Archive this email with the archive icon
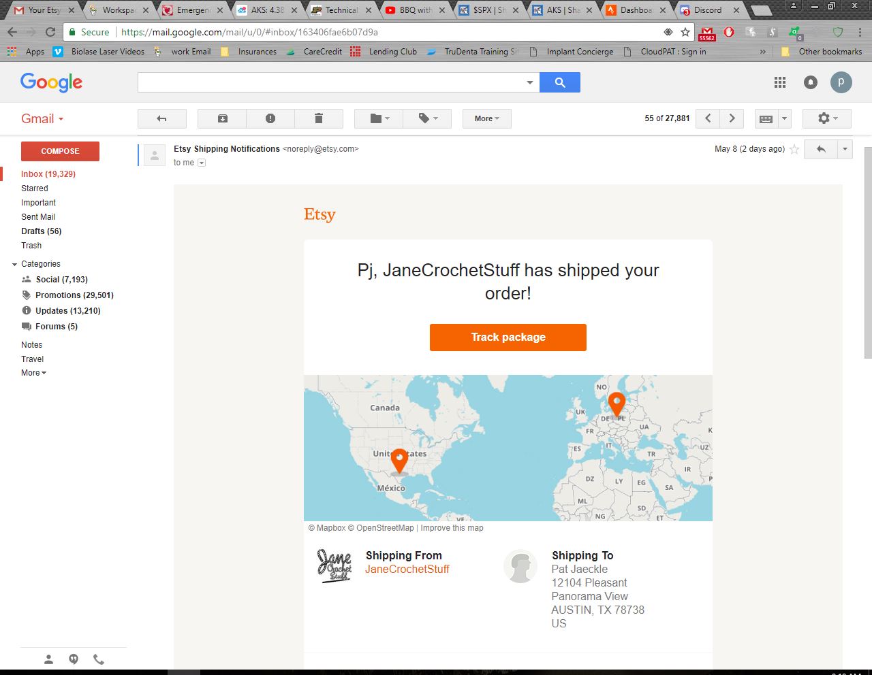Screen dimensions: 872x675 pyautogui.click(x=222, y=118)
